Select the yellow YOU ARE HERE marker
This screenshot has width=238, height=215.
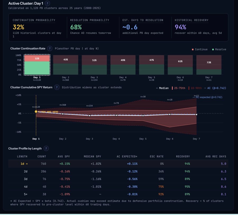36,112
